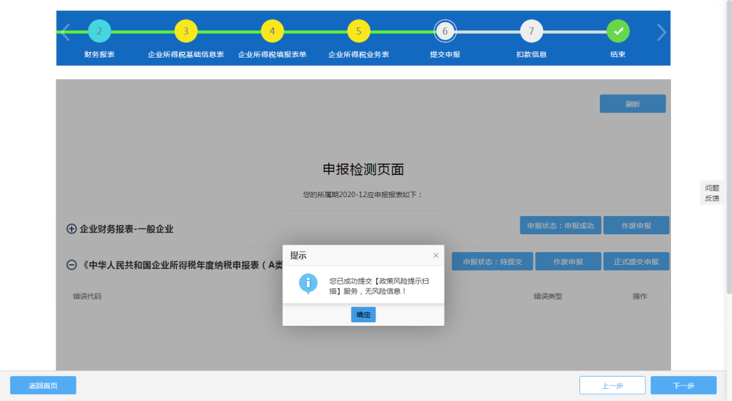Viewport: 732px width, 401px height.
Task: Click 作废申报 for 所得税年度申报表 row
Action: pos(568,261)
